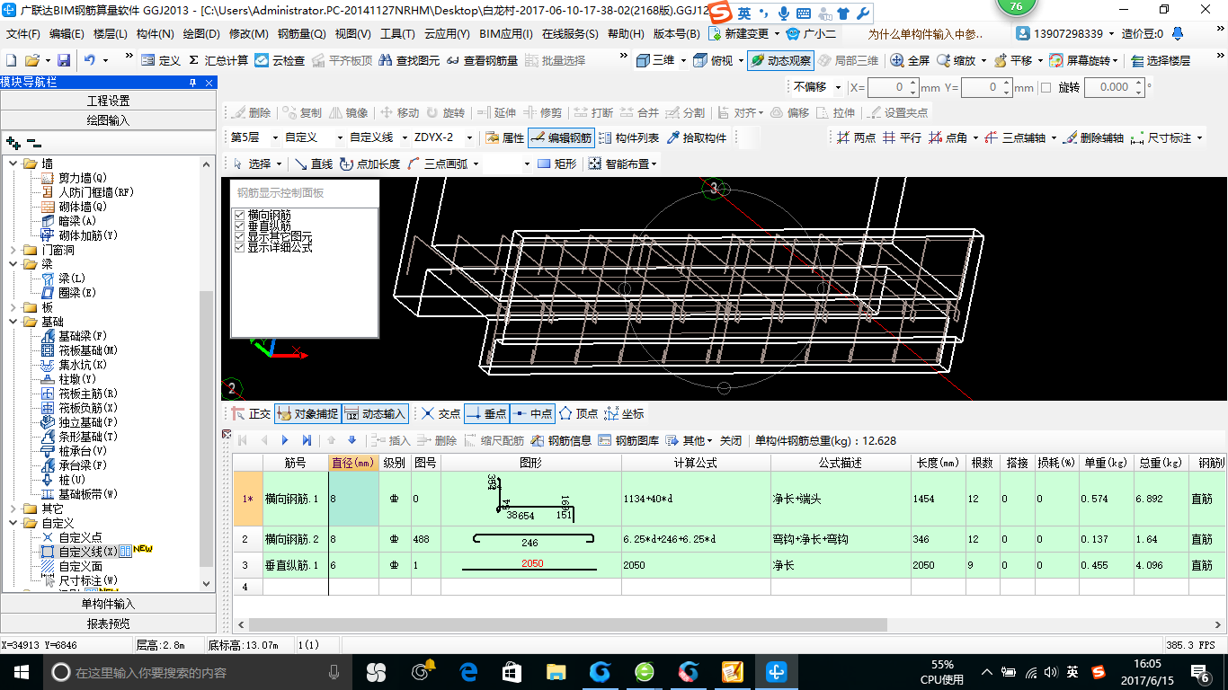Viewport: 1228px width, 690px height.
Task: Run 汇总计算 summary calculation
Action: pos(218,60)
